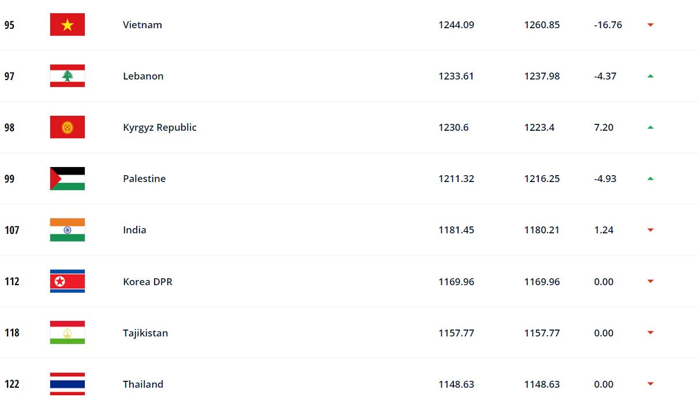The width and height of the screenshot is (698, 405).
Task: Click the Kyrgyz Republic flag icon
Action: (67, 127)
